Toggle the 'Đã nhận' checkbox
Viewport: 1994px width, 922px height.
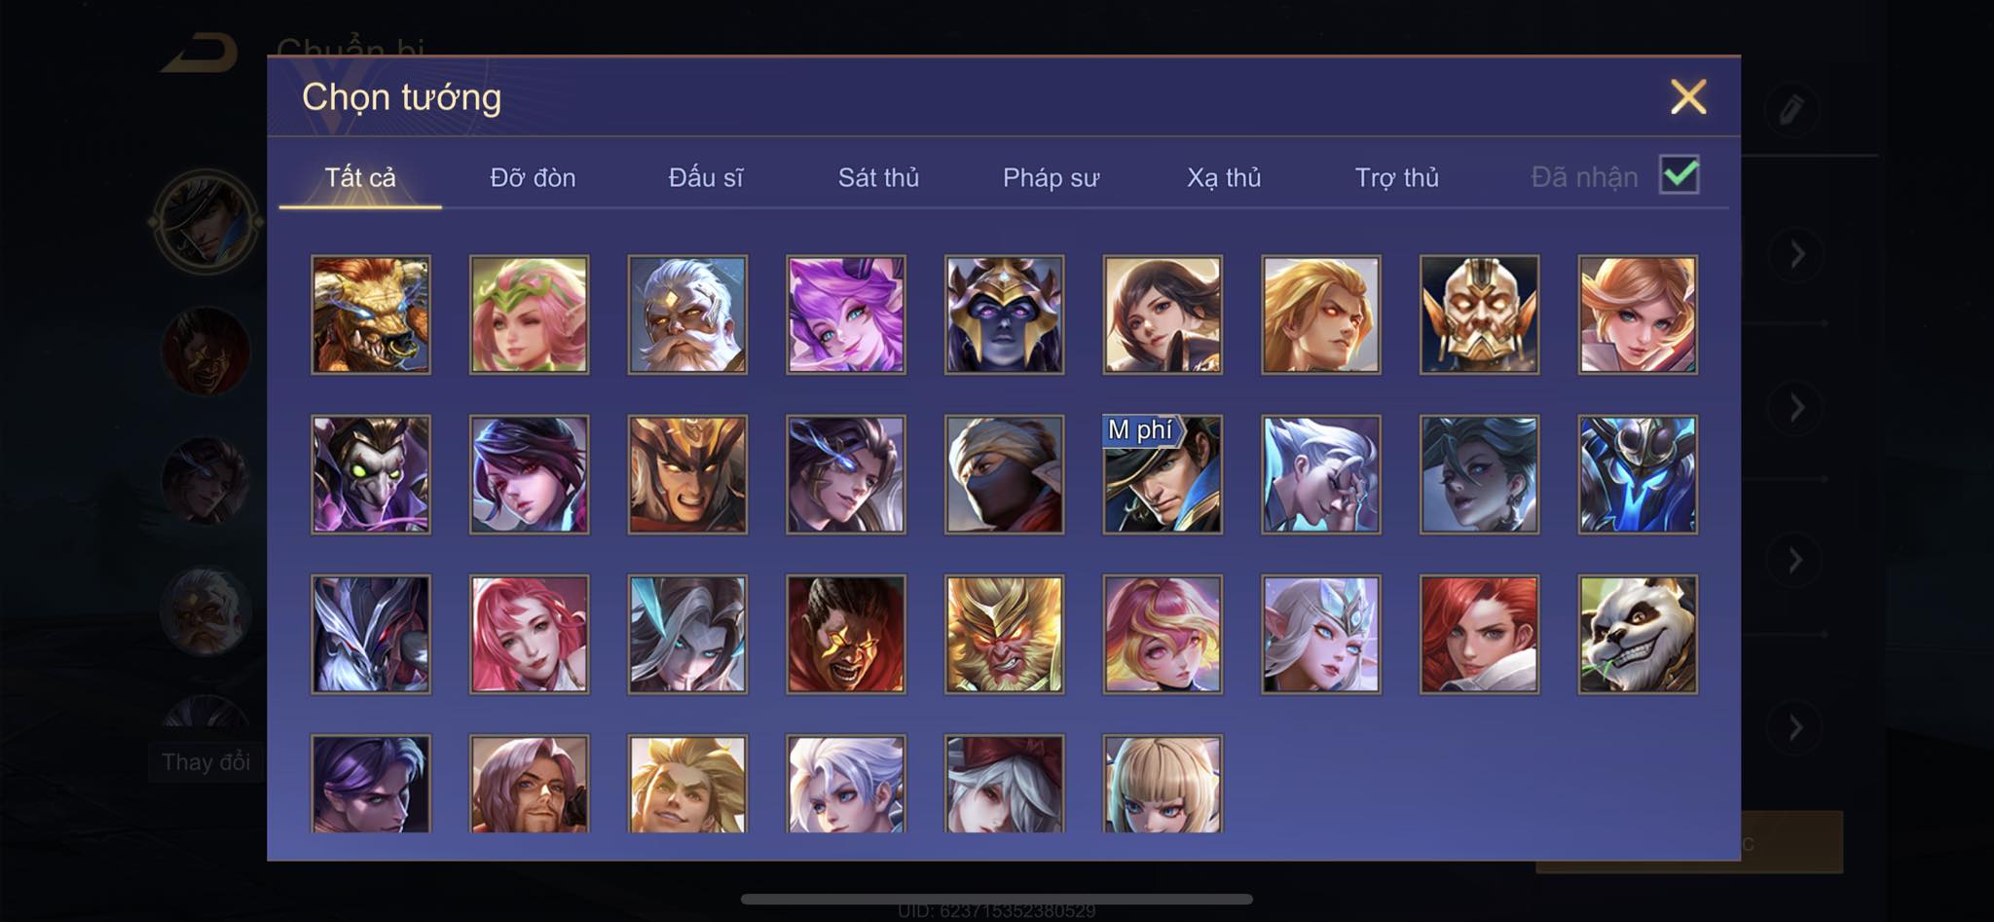[x=1680, y=175]
